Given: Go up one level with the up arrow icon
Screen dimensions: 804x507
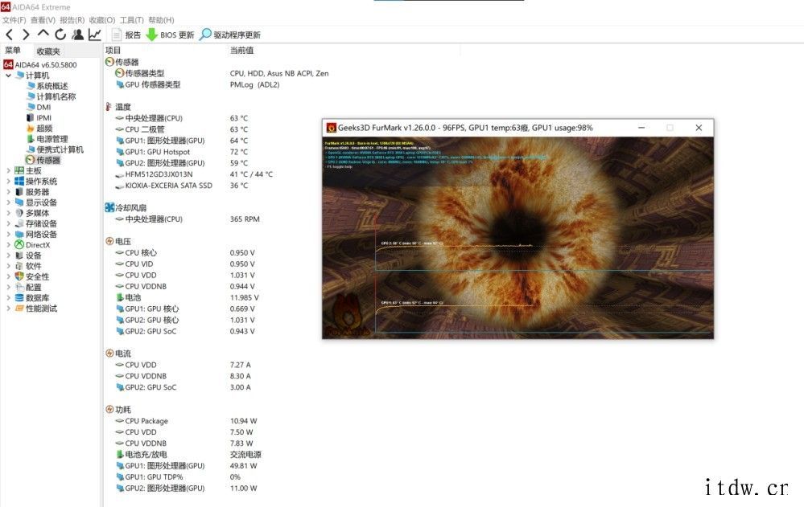Looking at the screenshot, I should tap(43, 34).
